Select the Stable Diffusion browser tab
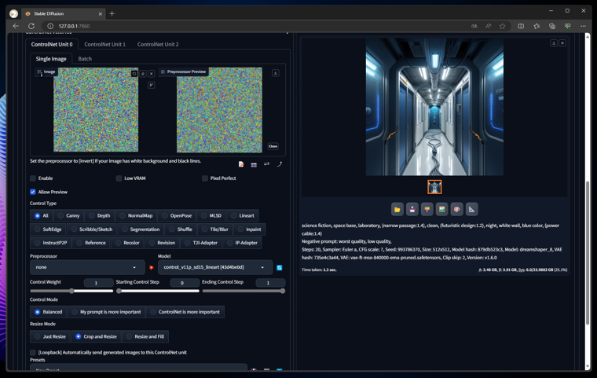Viewport: 597px width, 378px height. point(63,13)
